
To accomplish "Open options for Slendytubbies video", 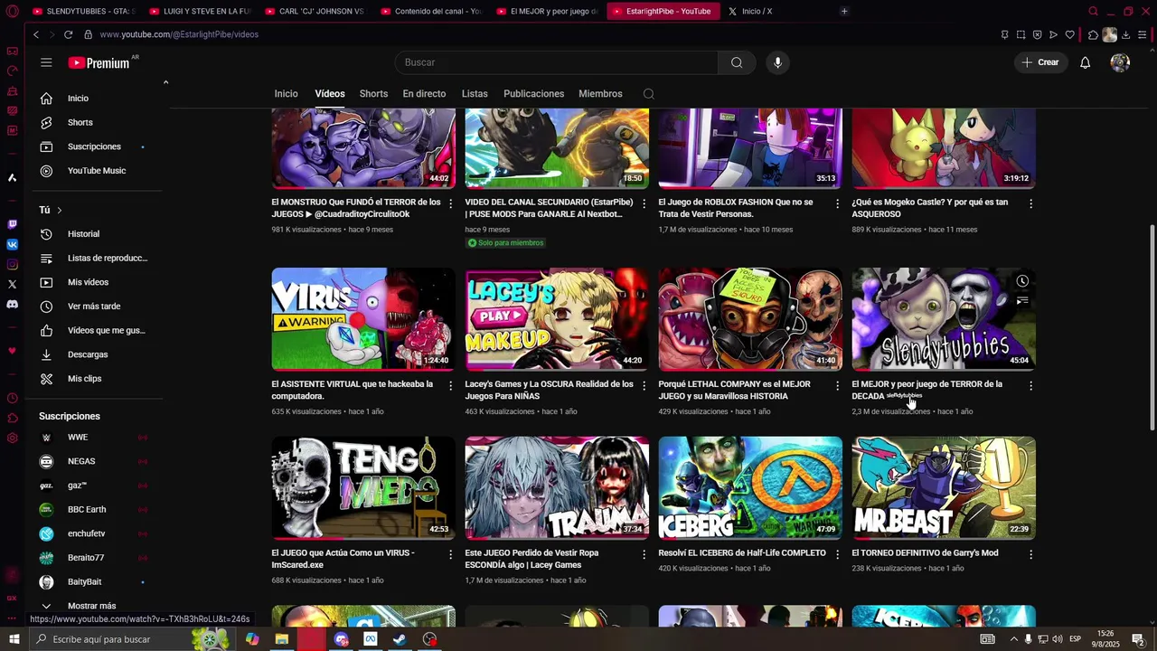I will [x=1030, y=385].
